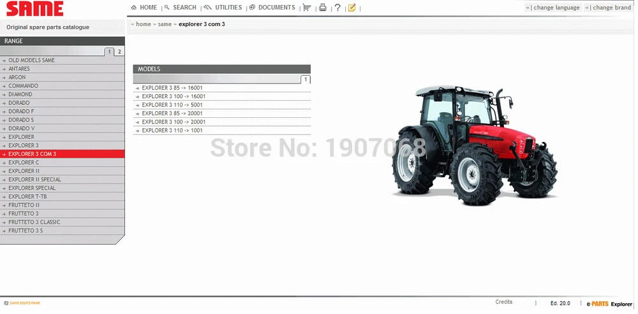Screen dimensions: 638x314
Task: Click the SAME Deutz-Fahr footer logo
Action: [22, 303]
